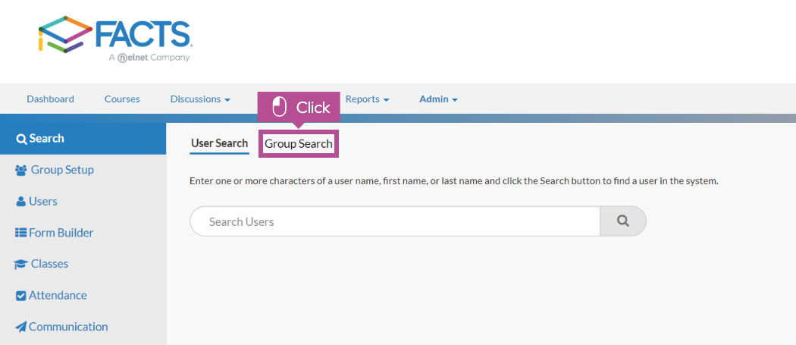Expand the Reports dropdown menu
Viewport: 796px width, 345px height.
coord(367,99)
